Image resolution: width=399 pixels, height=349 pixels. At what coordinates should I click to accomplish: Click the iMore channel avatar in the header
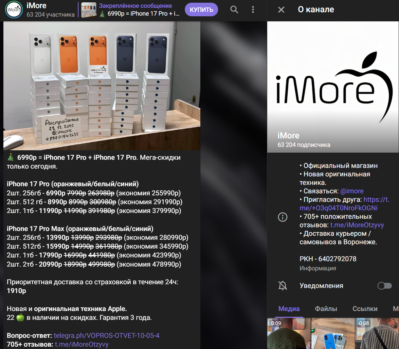point(14,9)
